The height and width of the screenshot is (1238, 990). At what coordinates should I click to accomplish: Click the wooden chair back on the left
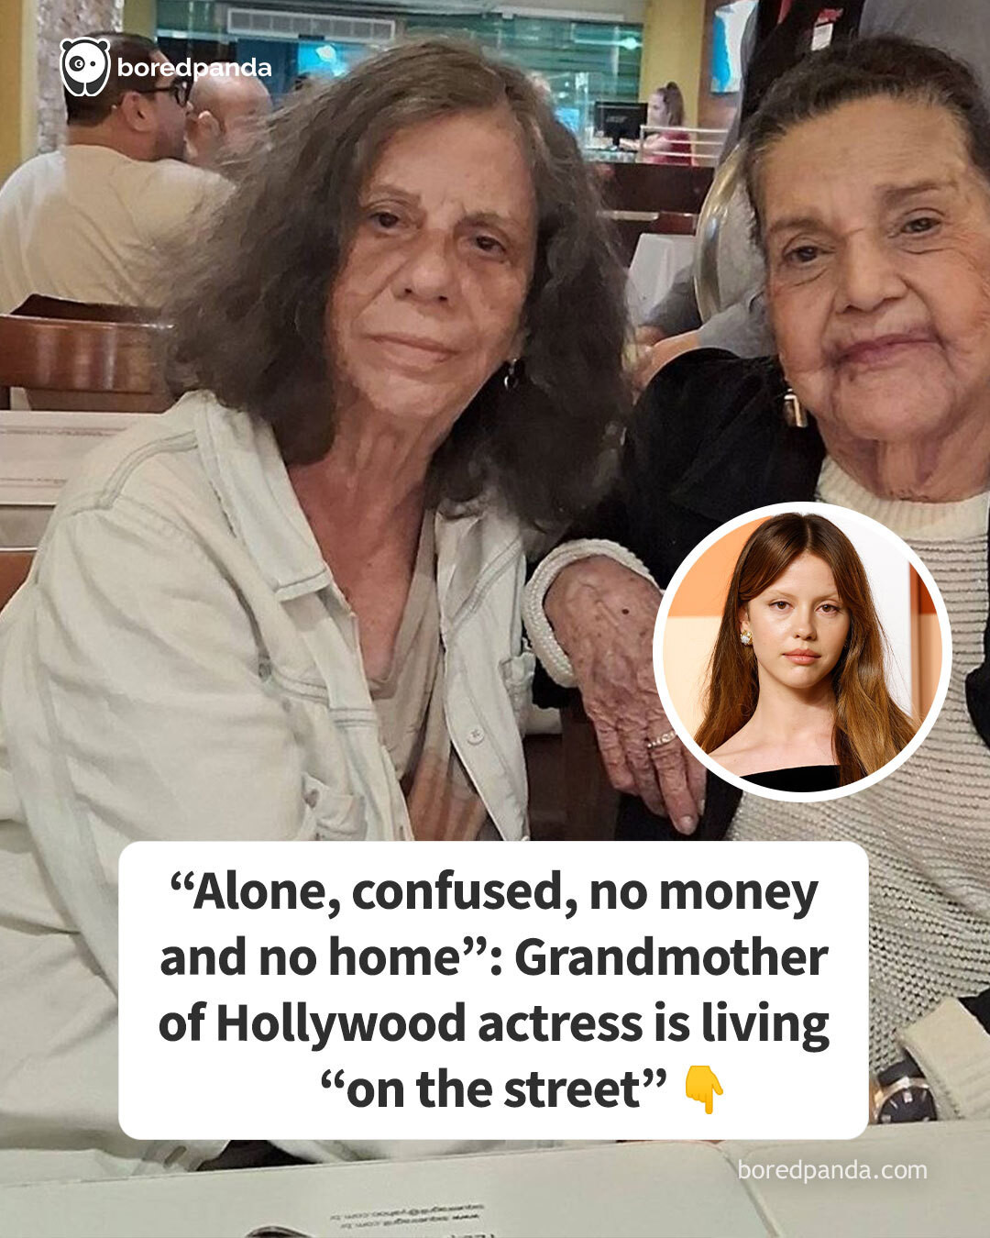pos(87,353)
